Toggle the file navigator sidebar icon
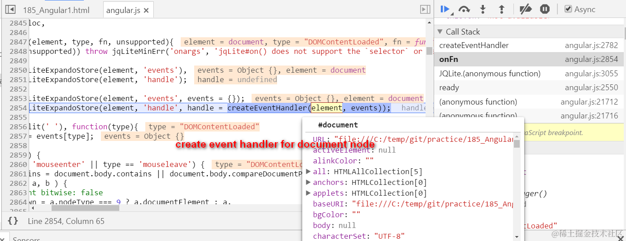The height and width of the screenshot is (241, 626). (10, 9)
